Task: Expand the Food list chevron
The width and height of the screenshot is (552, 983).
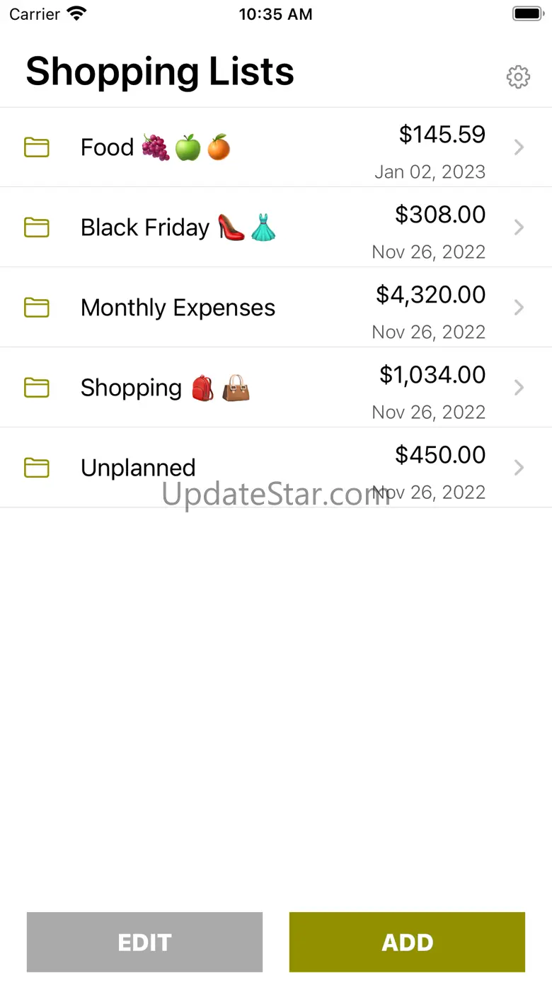Action: pos(519,147)
